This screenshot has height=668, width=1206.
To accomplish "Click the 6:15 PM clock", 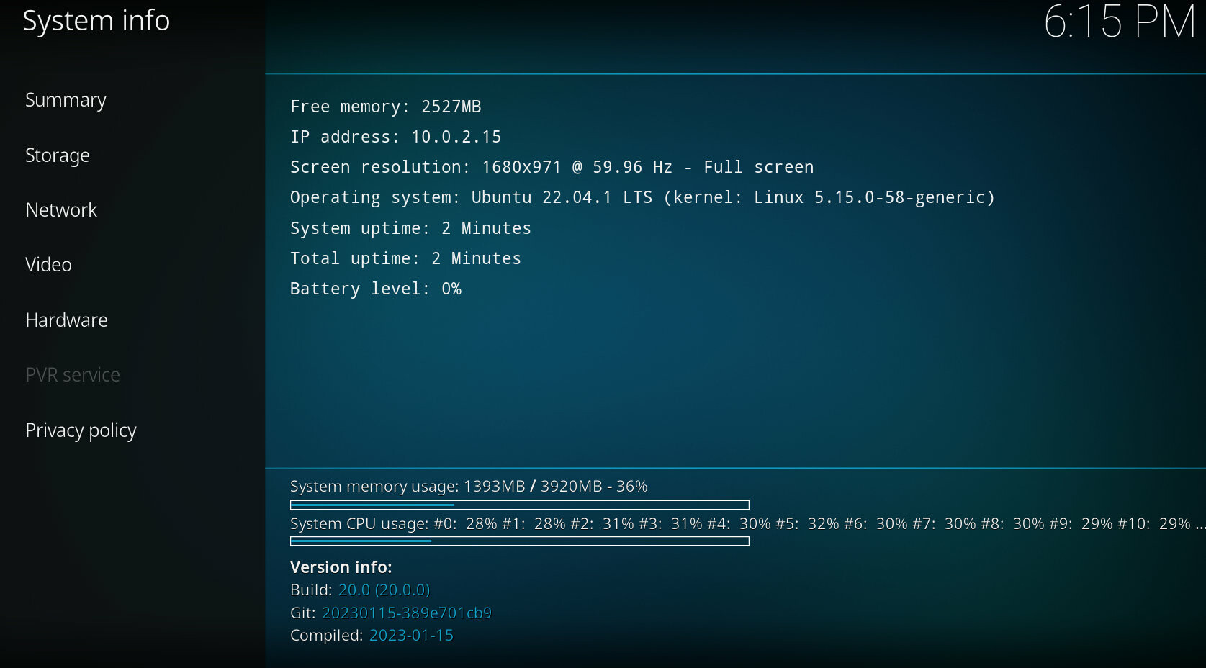I will pyautogui.click(x=1118, y=22).
